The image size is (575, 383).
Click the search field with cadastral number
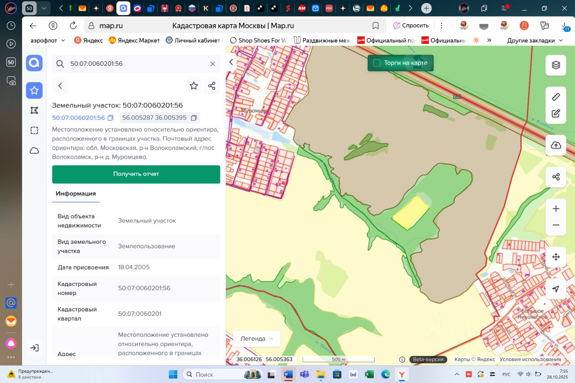(x=135, y=64)
